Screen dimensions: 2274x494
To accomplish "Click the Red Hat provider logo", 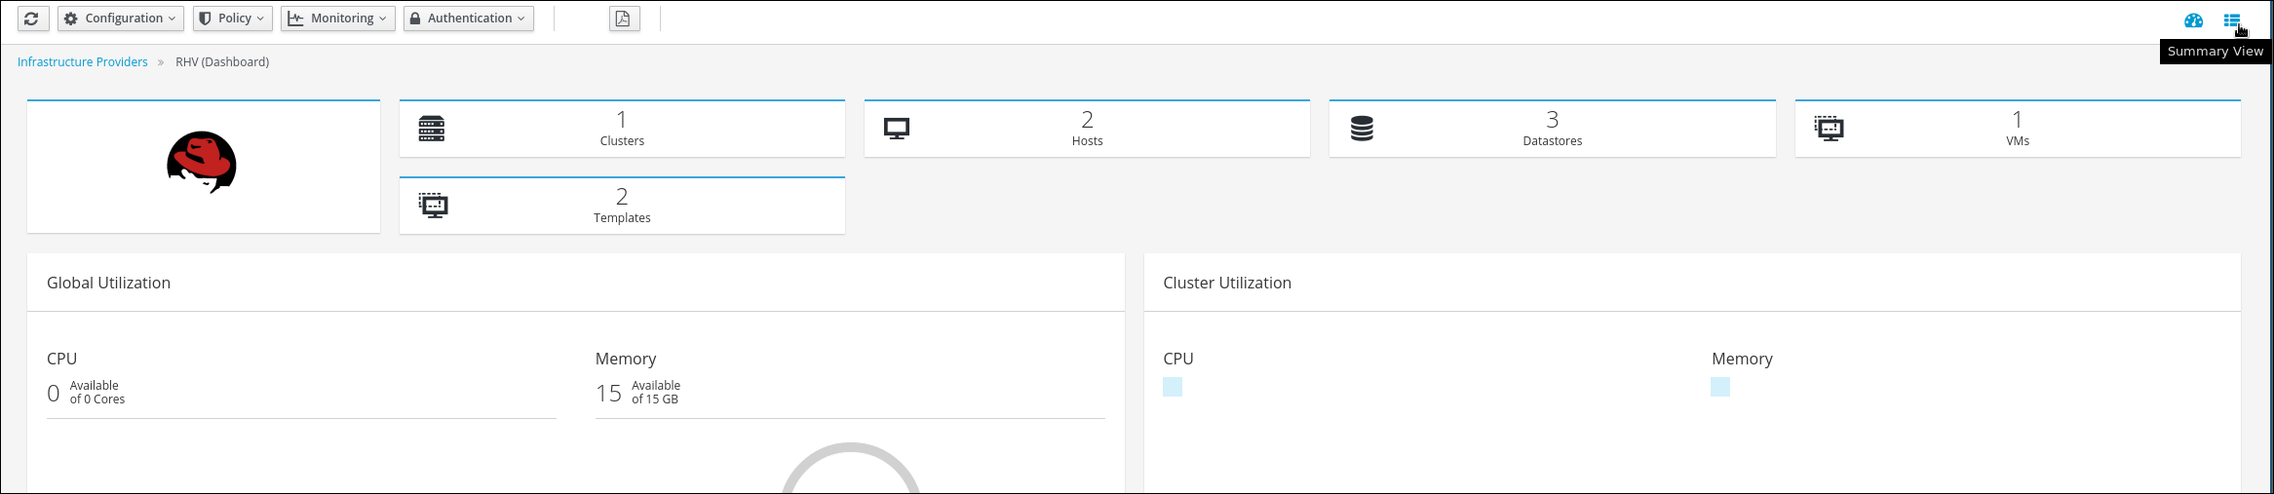I will [202, 163].
